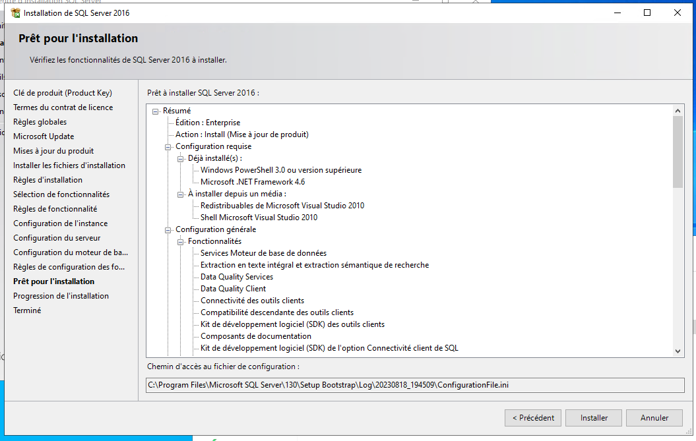Select the Terminé step
This screenshot has width=696, height=441.
coord(27,310)
